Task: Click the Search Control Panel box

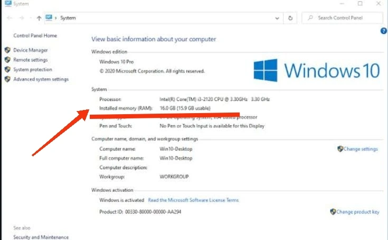Action: pyautogui.click(x=342, y=18)
